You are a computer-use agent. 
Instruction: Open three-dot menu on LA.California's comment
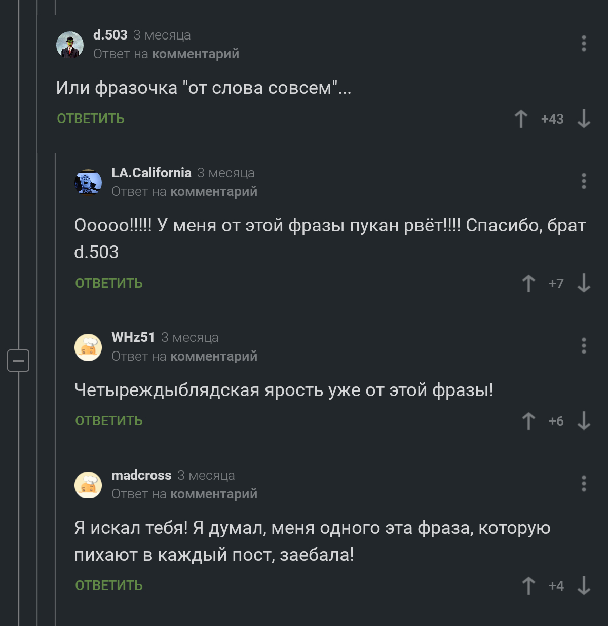point(584,181)
